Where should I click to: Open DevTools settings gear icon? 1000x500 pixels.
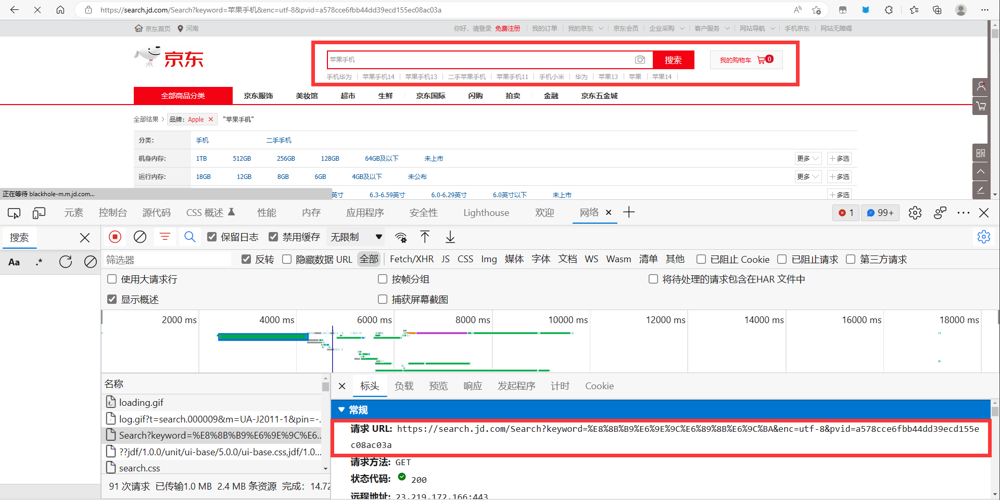[x=915, y=213]
